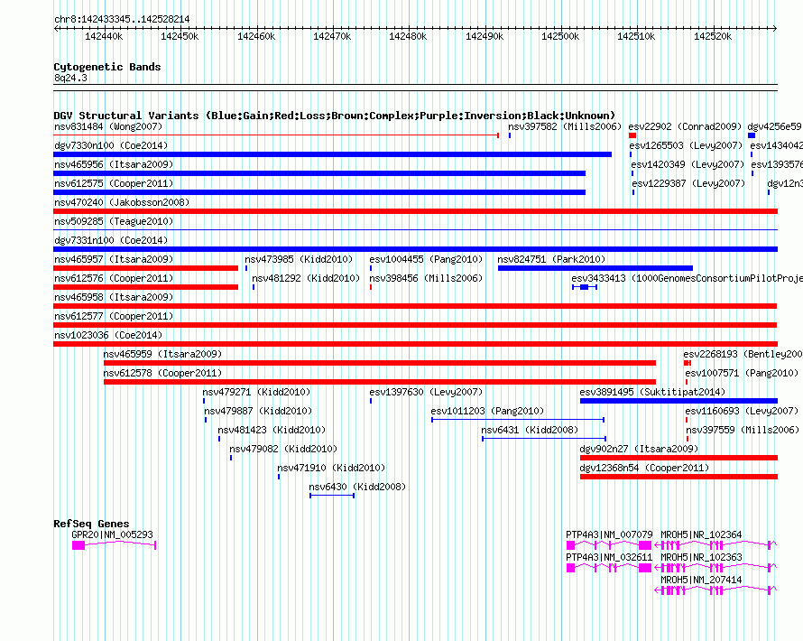
Task: Open esv1397630 (Levy2007) variant label
Action: (x=426, y=392)
